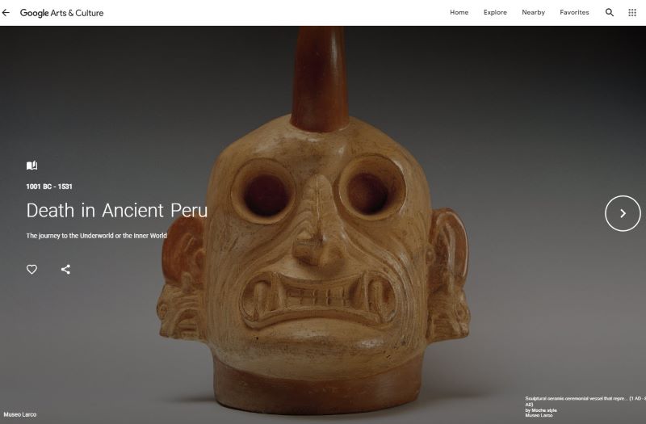Go to the Explore section

pos(495,12)
